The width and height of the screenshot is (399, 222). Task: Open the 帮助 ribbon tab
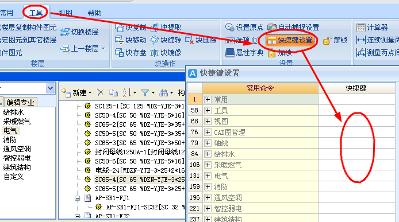point(94,13)
